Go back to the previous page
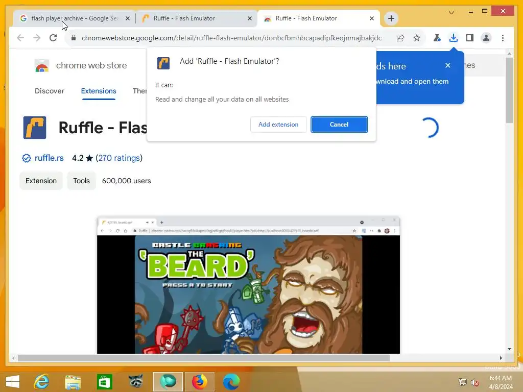The height and width of the screenshot is (392, 523). click(x=20, y=38)
